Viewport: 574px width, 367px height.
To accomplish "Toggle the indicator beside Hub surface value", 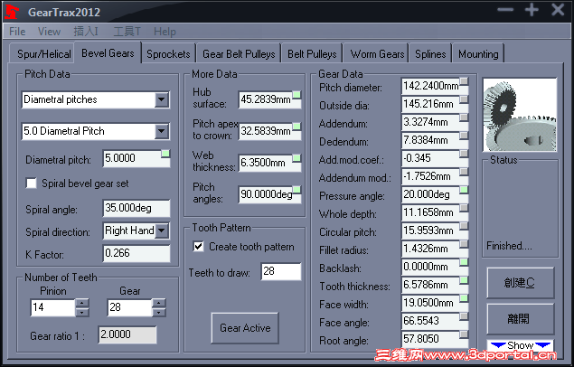I will coord(296,95).
